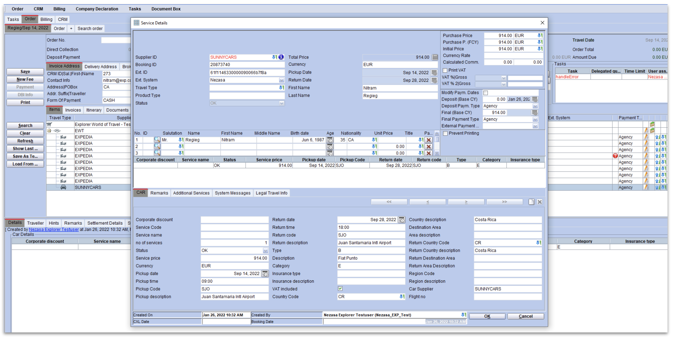Image resolution: width=673 pixels, height=338 pixels.
Task: Click the traveller table scroll-down arrow
Action: 437,153
